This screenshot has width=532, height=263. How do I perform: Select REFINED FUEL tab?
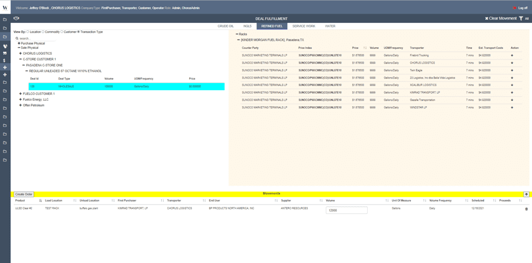coord(272,26)
